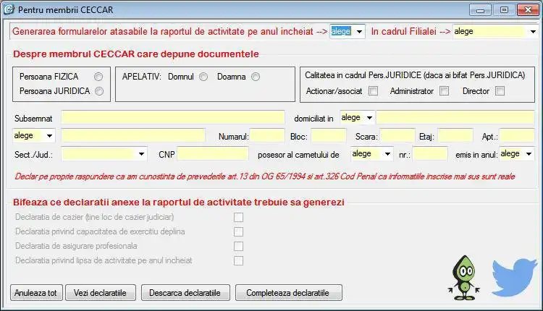Focus the Scara input field

pos(397,135)
